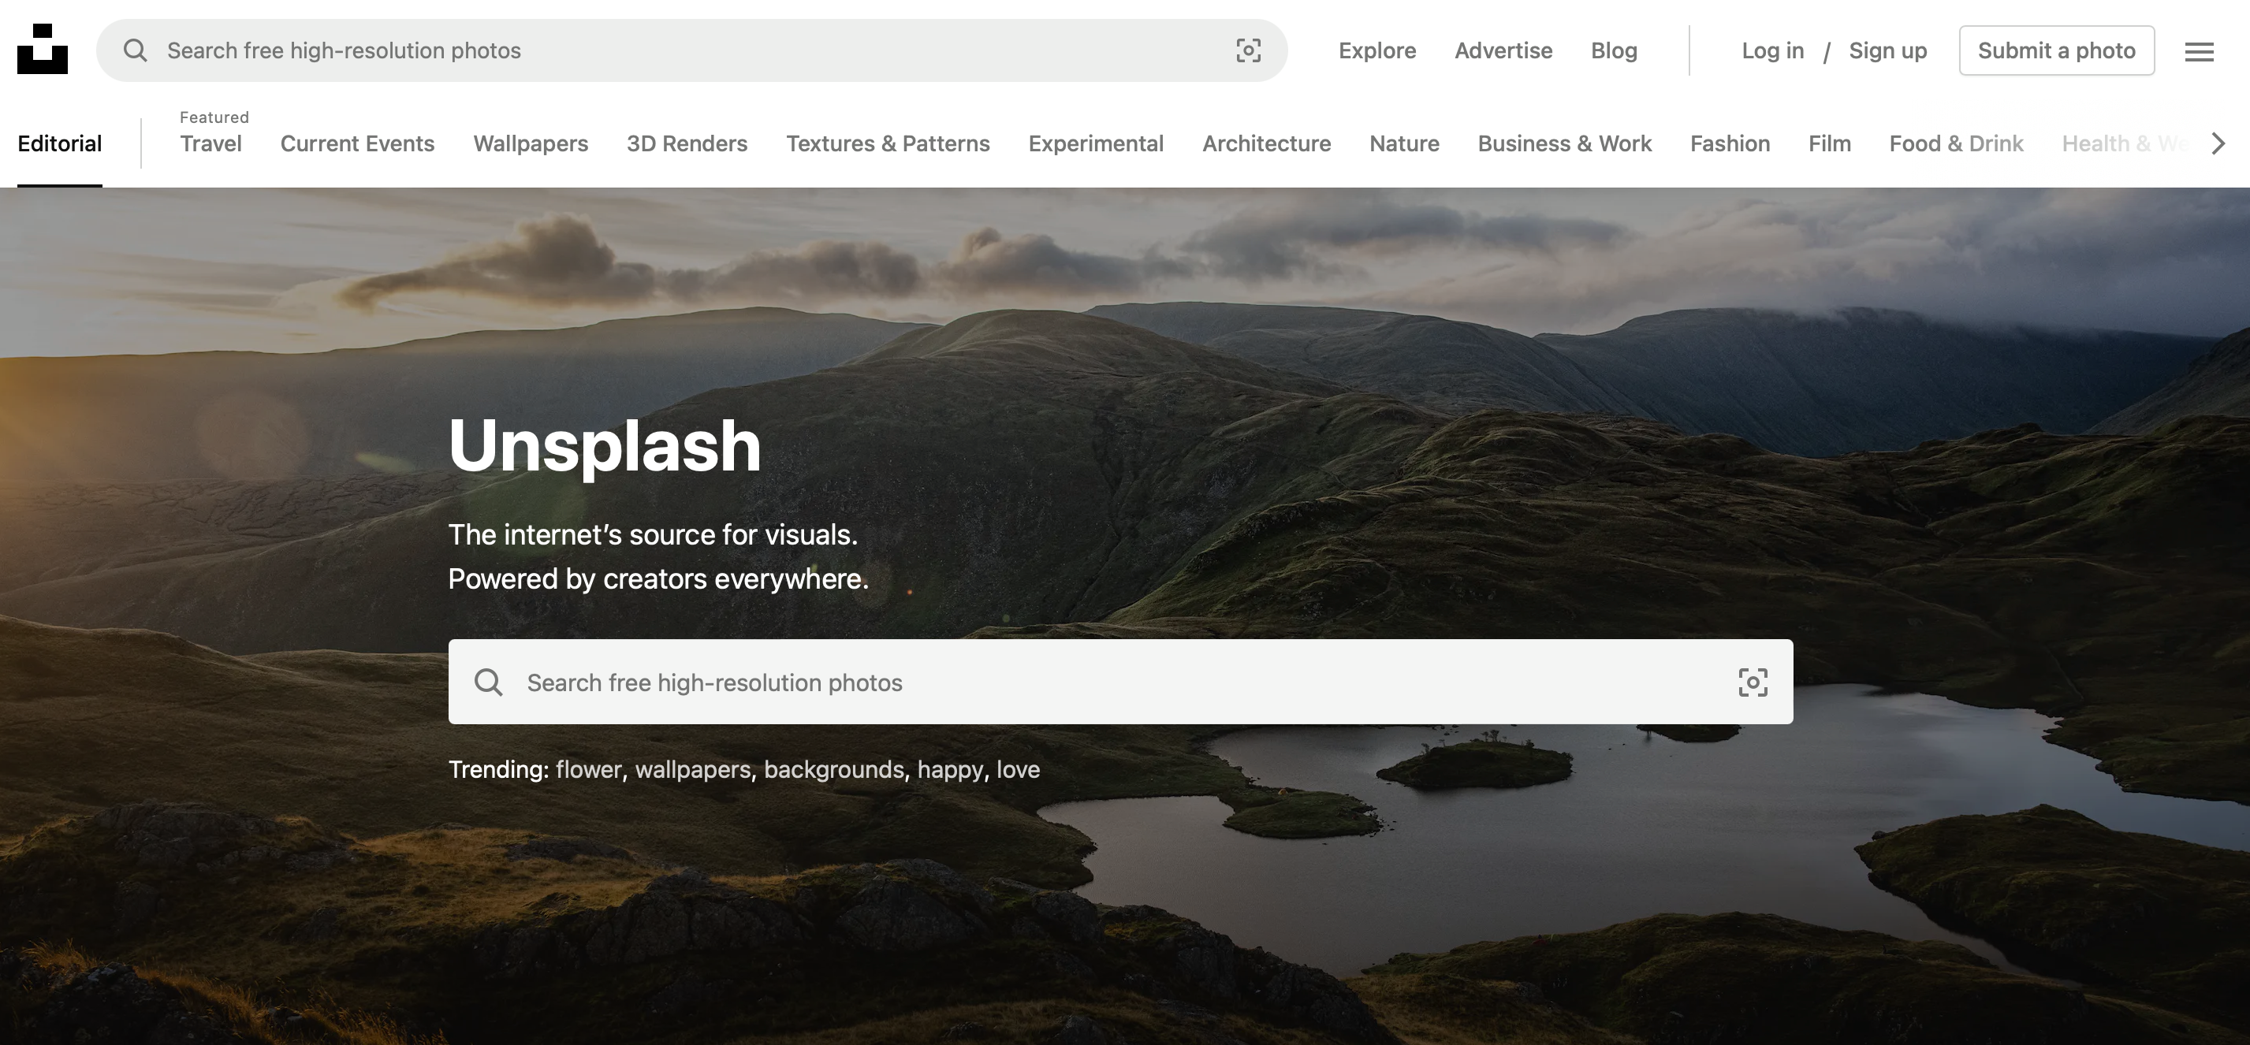Image resolution: width=2250 pixels, height=1045 pixels.
Task: Open the Fashion category
Action: pyautogui.click(x=1730, y=143)
